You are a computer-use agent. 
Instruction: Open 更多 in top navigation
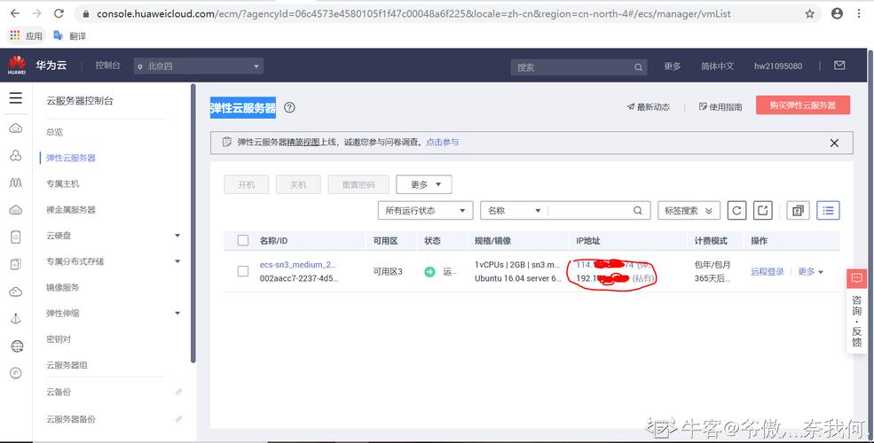[673, 66]
